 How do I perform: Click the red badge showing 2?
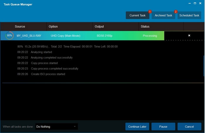[176, 12]
